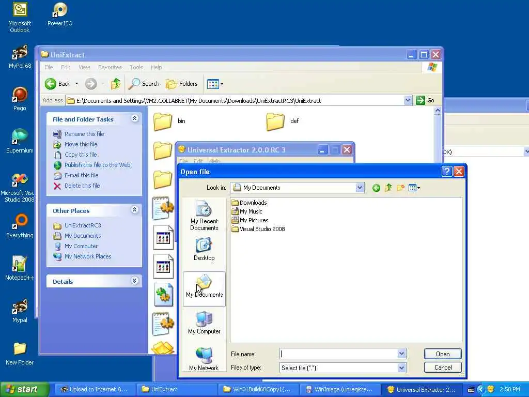Open the Tools menu in UniExtract window
The image size is (529, 397).
click(136, 67)
